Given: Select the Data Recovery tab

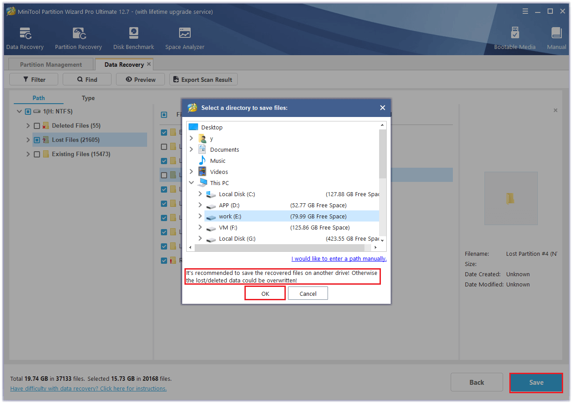Looking at the screenshot, I should (x=124, y=64).
